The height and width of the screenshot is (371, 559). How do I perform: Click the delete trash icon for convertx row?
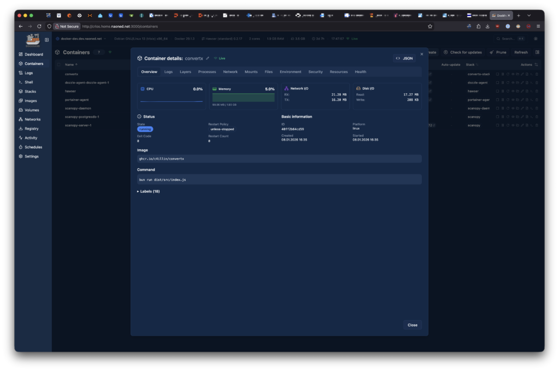[x=537, y=74]
